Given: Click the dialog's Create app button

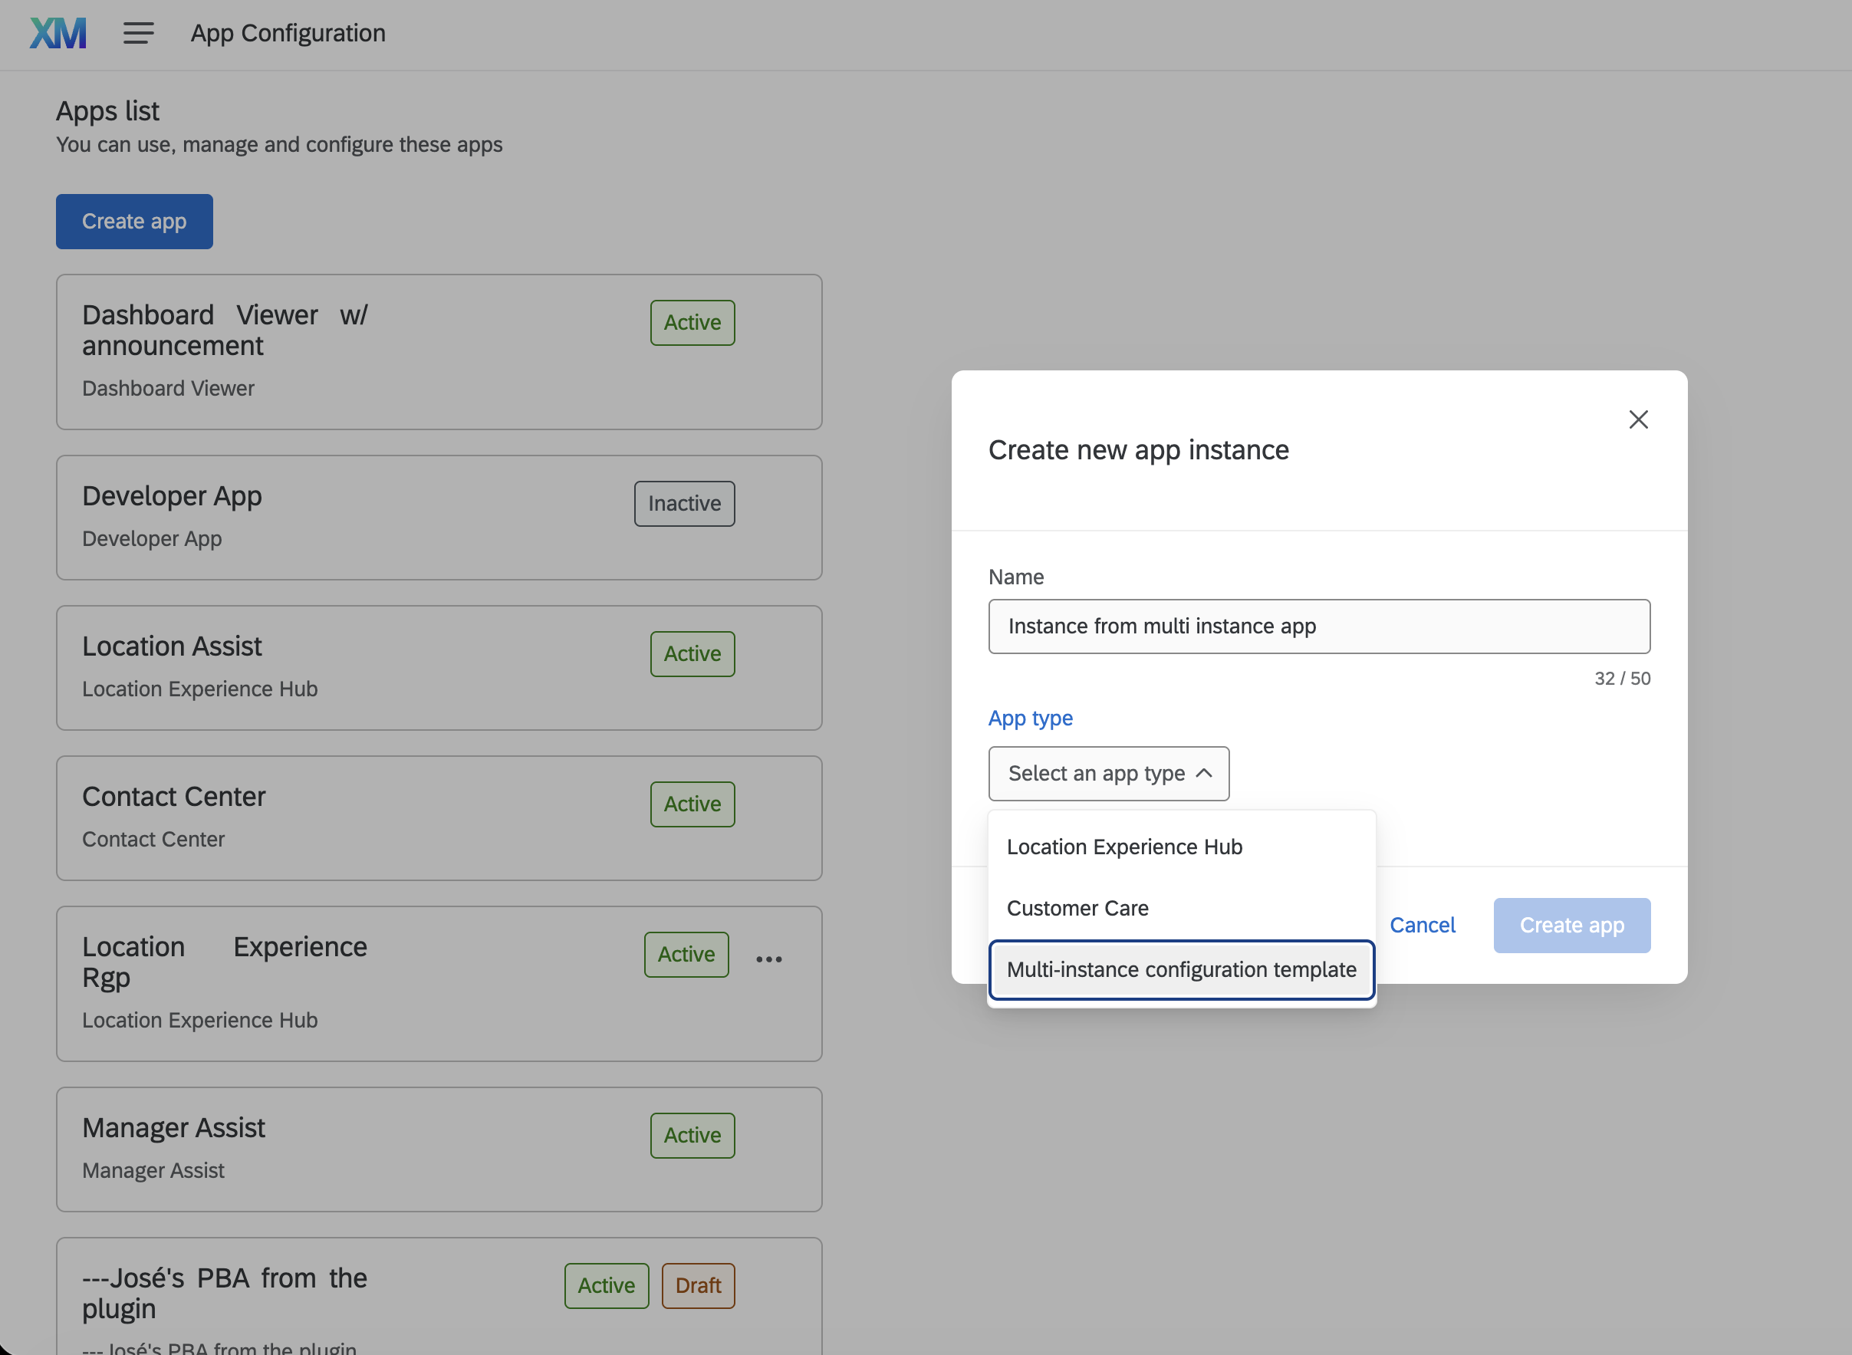Looking at the screenshot, I should click(x=1571, y=926).
